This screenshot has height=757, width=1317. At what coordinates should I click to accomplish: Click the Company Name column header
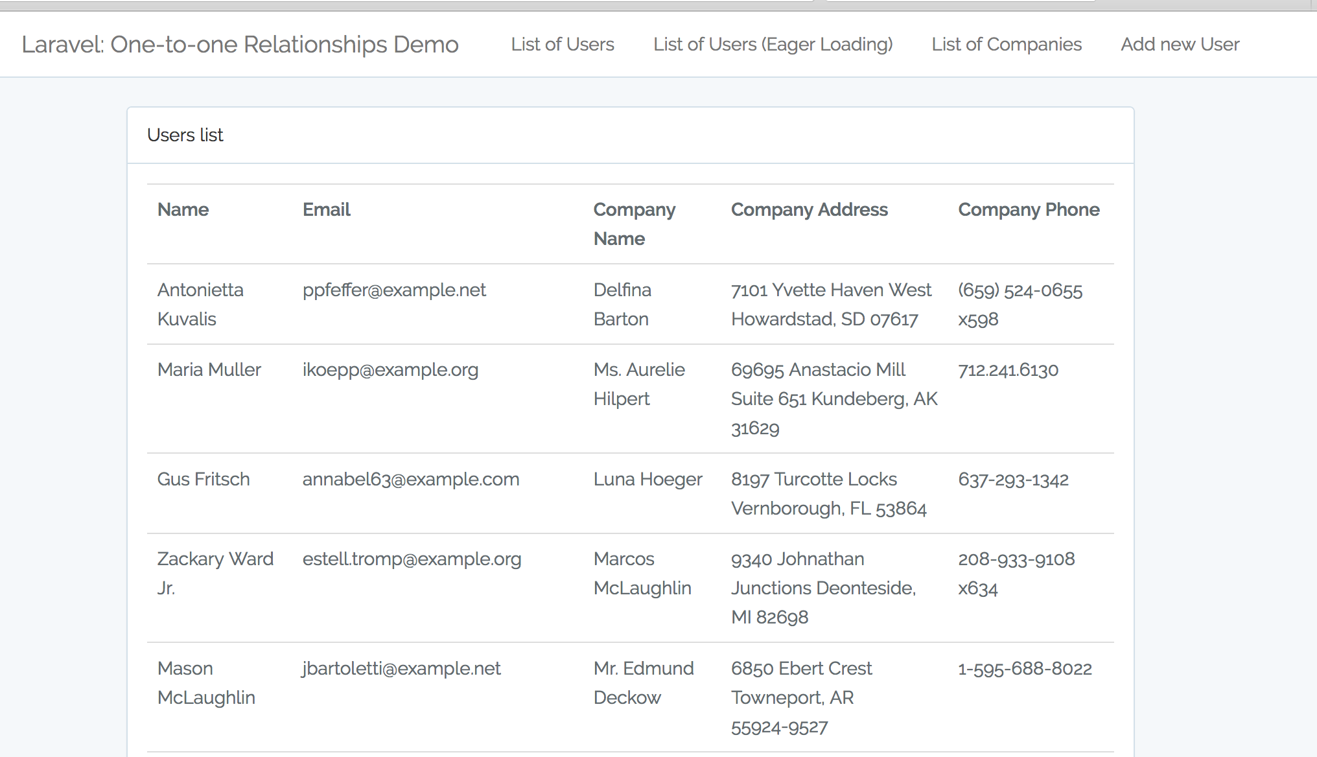(x=634, y=224)
